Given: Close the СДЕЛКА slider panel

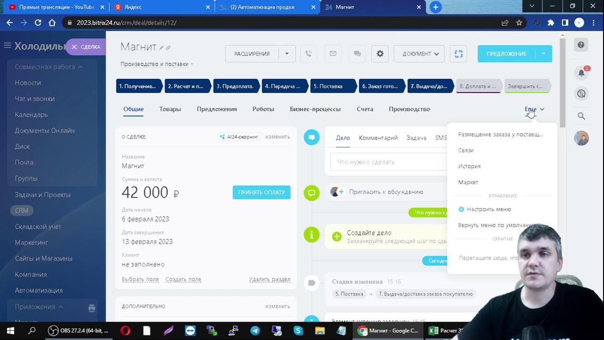Looking at the screenshot, I should tap(74, 47).
